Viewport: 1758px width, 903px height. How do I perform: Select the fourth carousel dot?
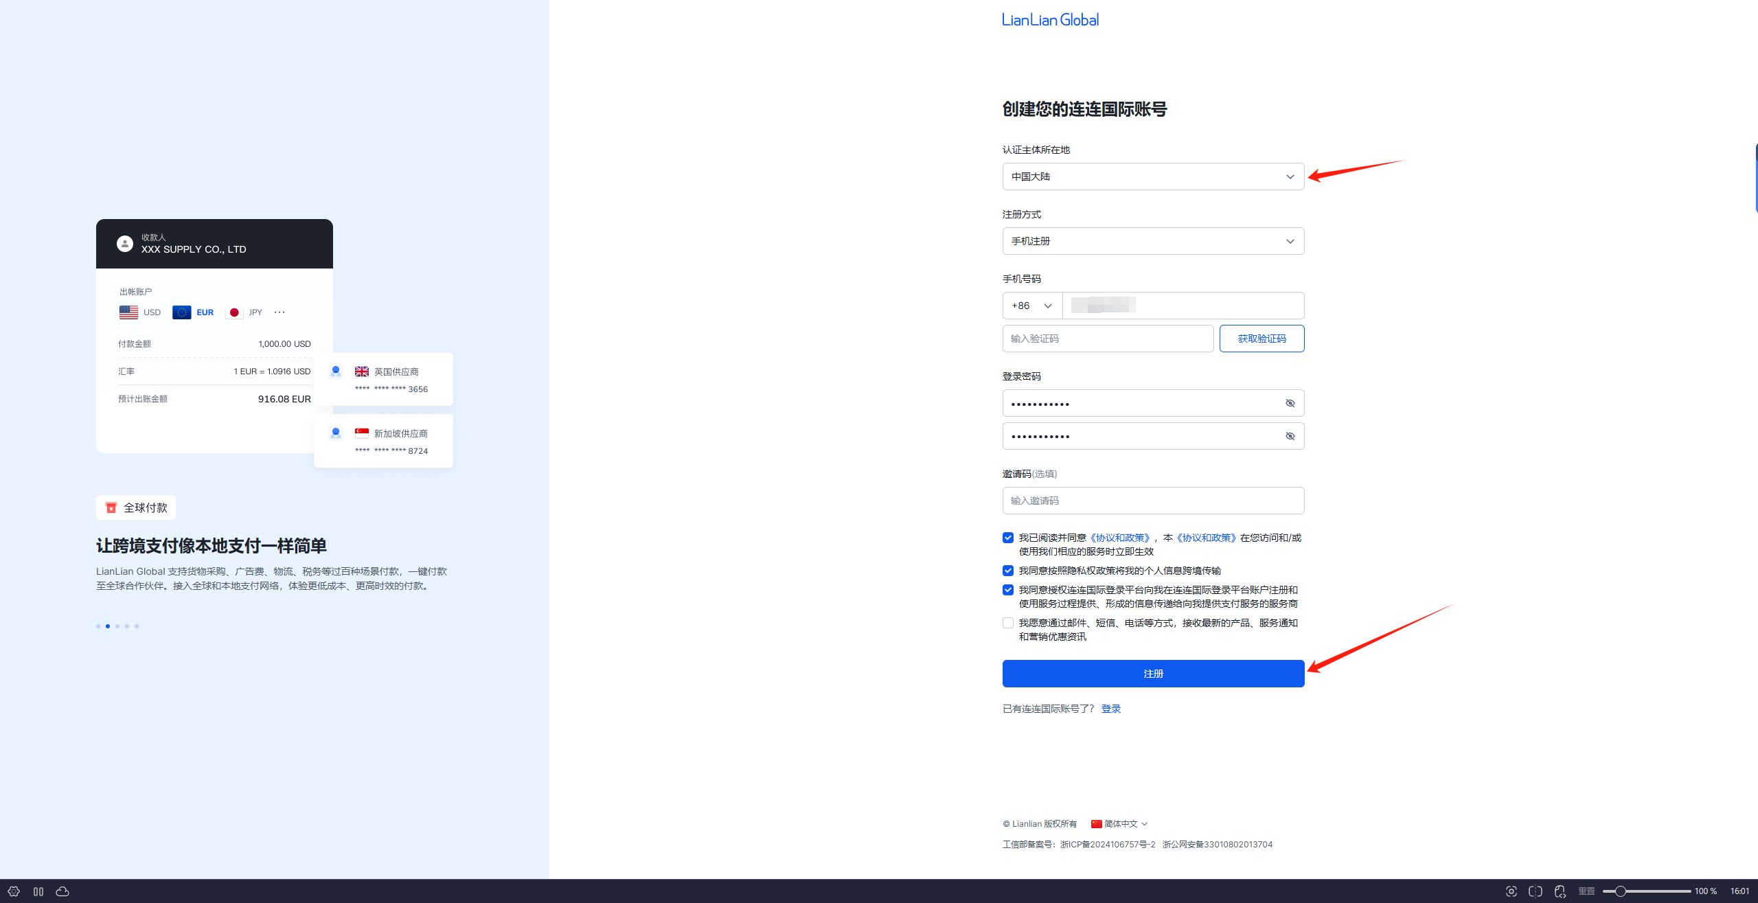[x=127, y=626]
